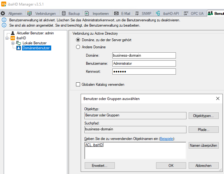Screen dimensions: 224x174
Task: Open the Beispiele help link
Action: click(167, 139)
